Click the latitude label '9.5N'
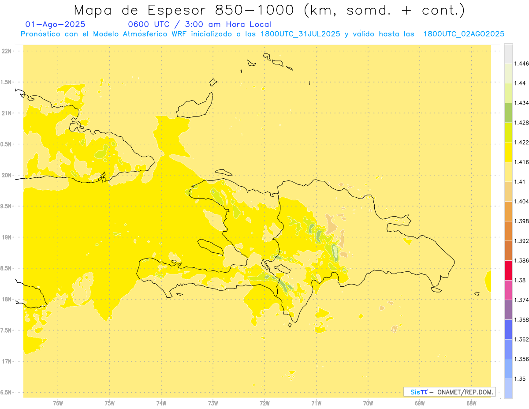The width and height of the screenshot is (529, 409). coord(7,206)
